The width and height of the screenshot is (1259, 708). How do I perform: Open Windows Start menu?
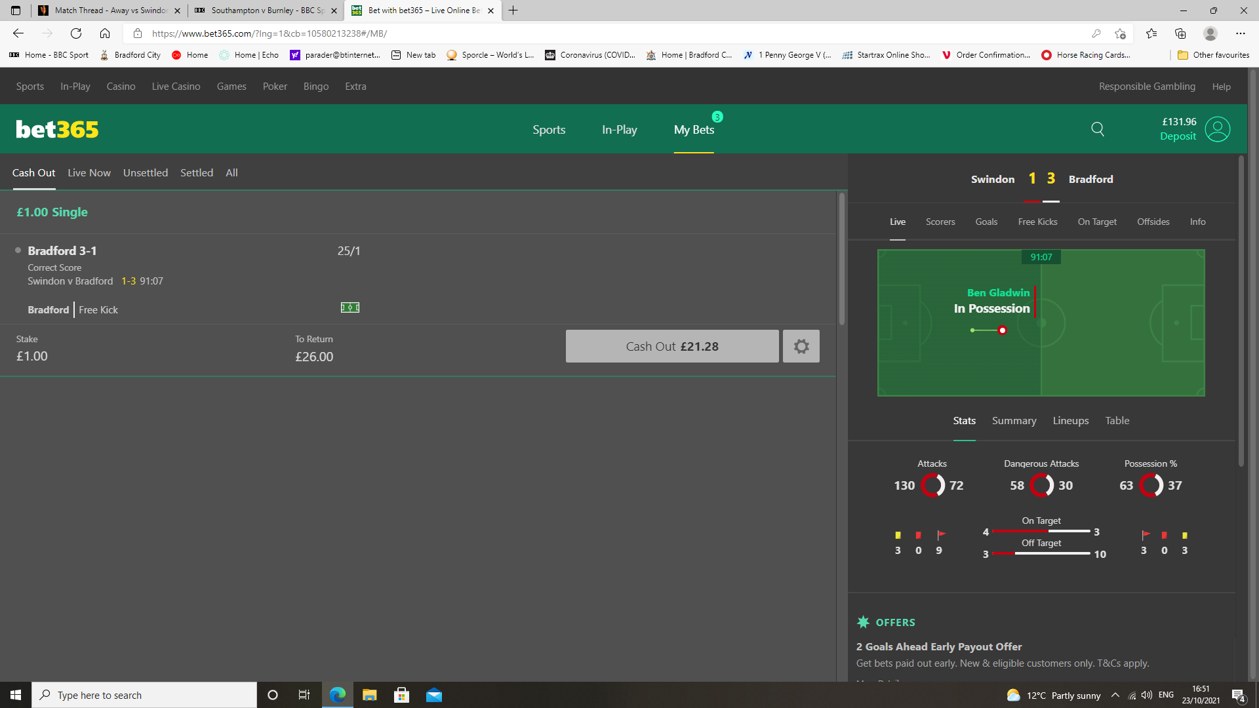(16, 695)
